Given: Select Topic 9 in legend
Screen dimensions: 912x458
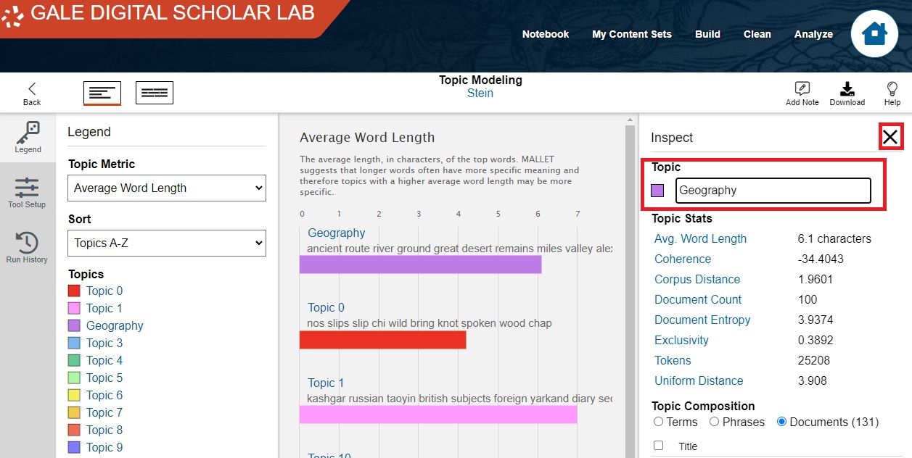Looking at the screenshot, I should tap(104, 447).
